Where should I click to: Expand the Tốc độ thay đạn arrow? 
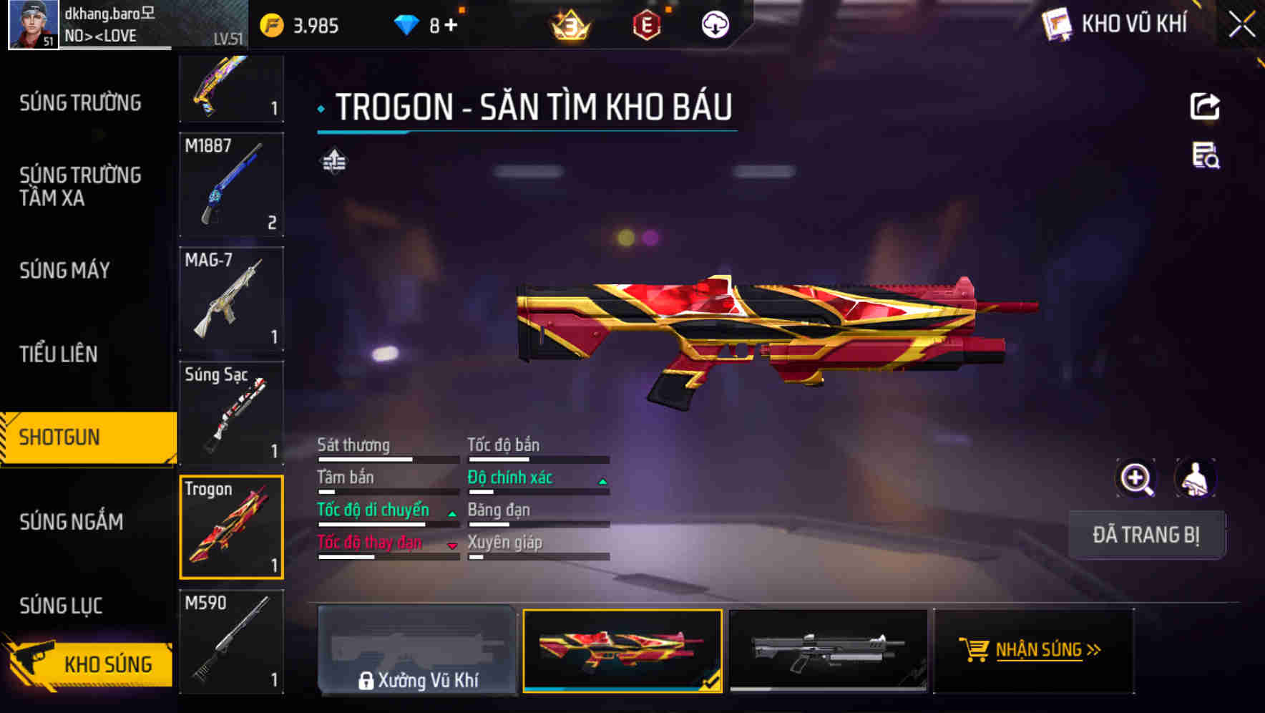pos(452,545)
